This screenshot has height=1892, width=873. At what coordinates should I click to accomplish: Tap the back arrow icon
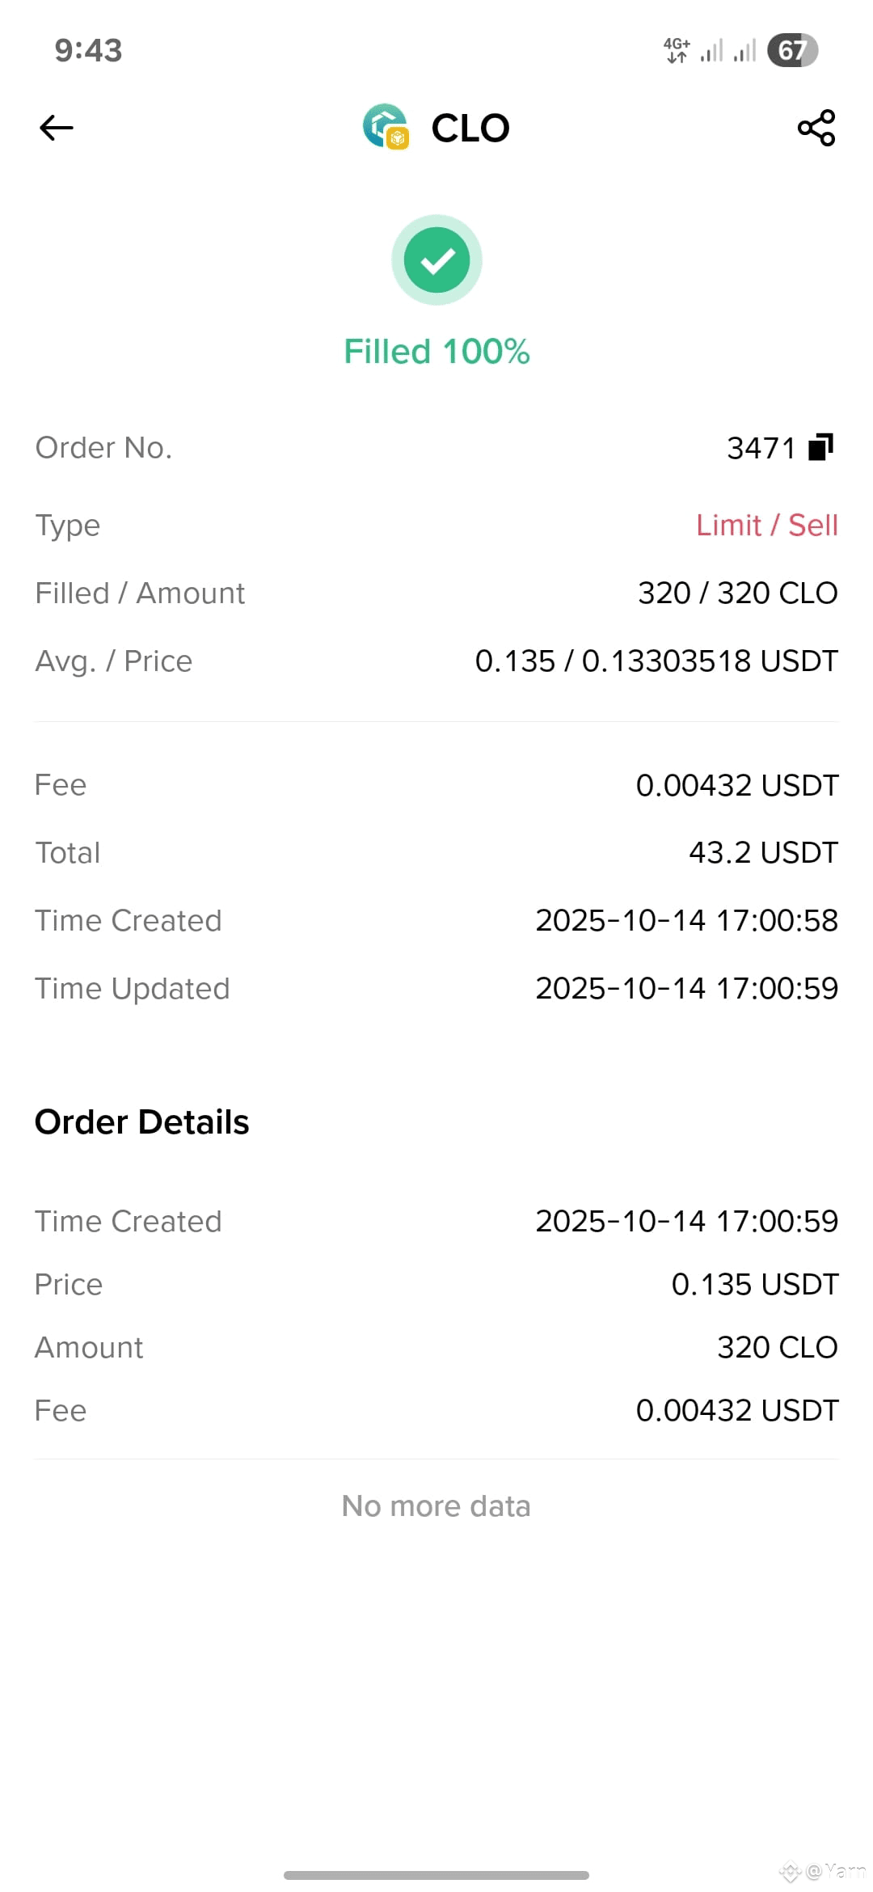point(57,128)
